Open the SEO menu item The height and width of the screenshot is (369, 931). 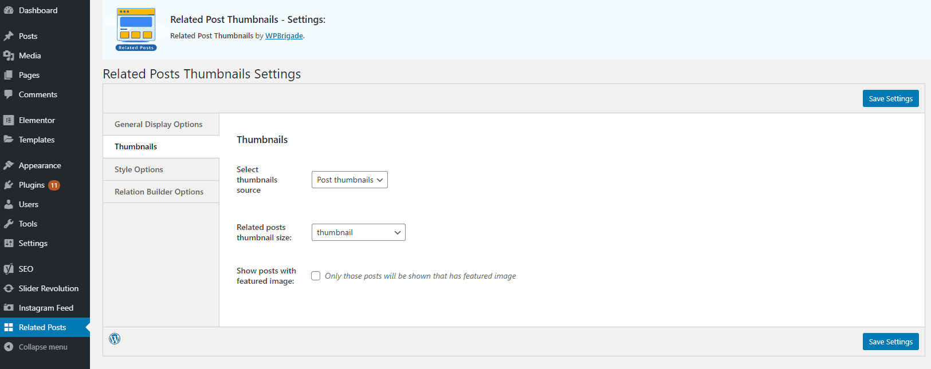point(45,269)
